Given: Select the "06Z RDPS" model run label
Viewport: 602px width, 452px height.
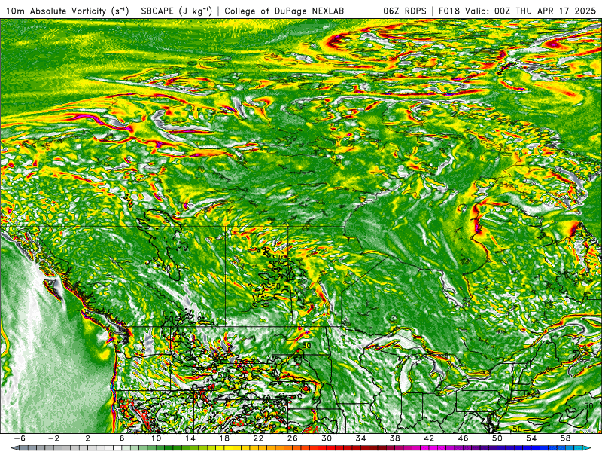Looking at the screenshot, I should tap(405, 11).
